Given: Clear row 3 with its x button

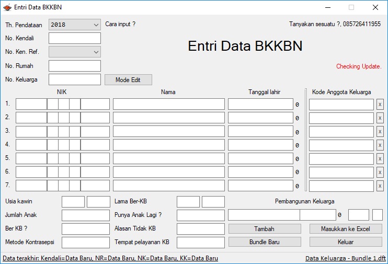Looking at the screenshot, I should click(x=380, y=132).
